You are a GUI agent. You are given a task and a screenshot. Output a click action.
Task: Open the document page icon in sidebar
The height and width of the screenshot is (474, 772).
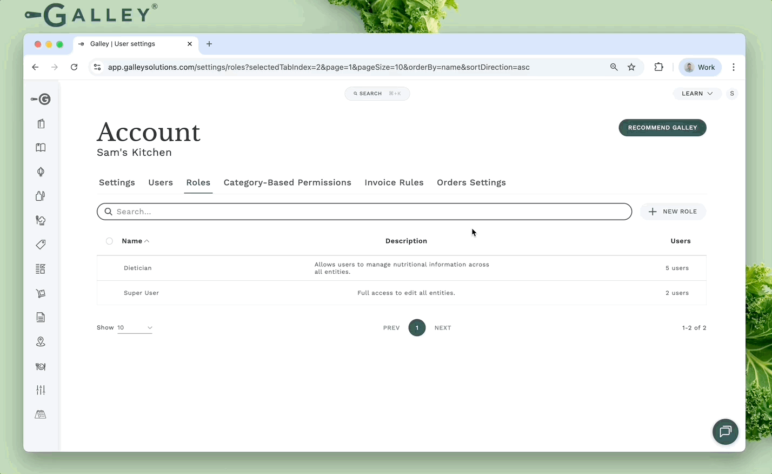(41, 318)
